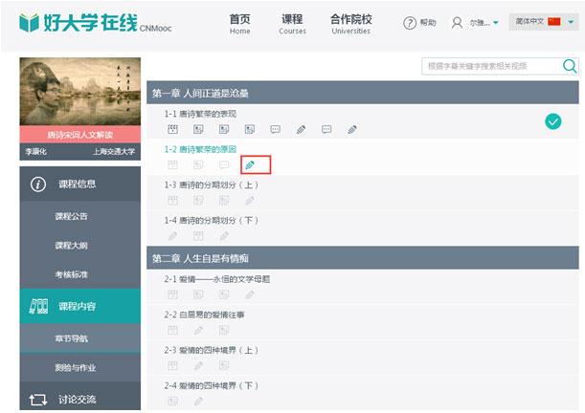Click the first video icon under lesson 1-1
585x413 pixels.
coord(173,129)
